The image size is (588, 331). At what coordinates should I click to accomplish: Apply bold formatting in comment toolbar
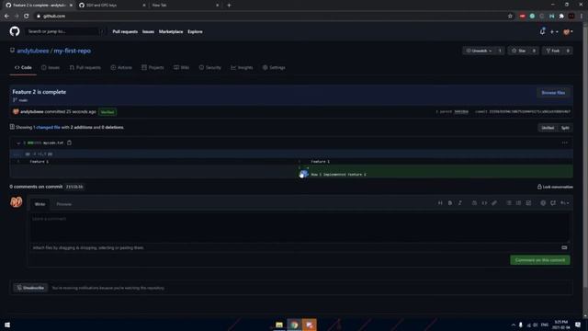[x=450, y=203]
